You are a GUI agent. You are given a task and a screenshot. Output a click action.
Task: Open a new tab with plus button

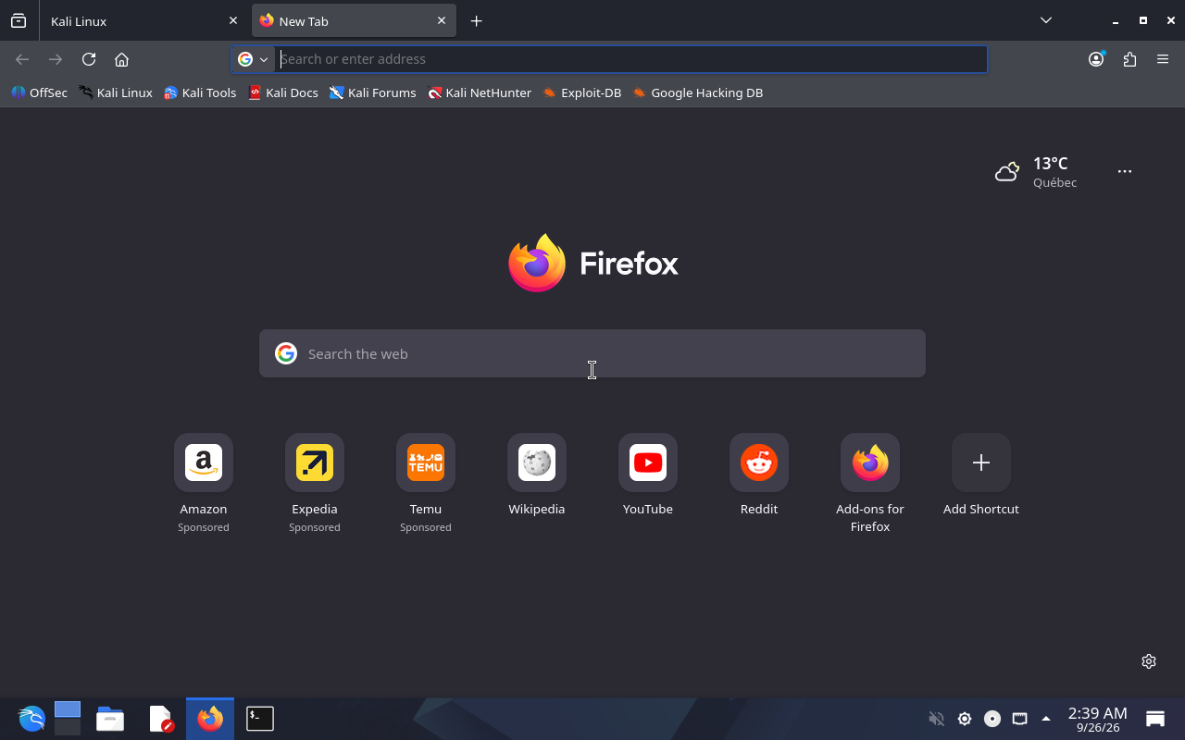click(476, 20)
